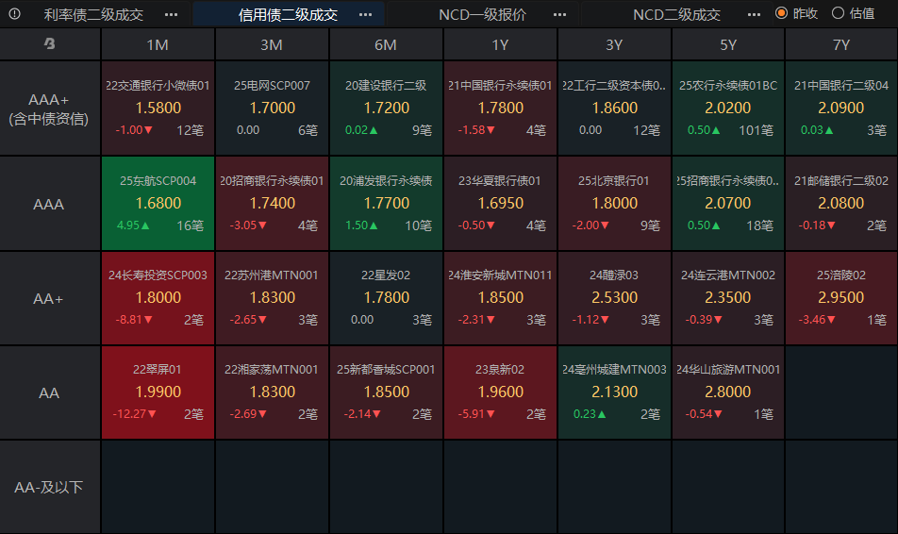This screenshot has height=534, width=898.
Task: Open the 20建设银行二级 cell
Action: click(x=386, y=108)
